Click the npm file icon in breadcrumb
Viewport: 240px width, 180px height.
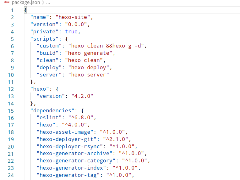coord(6,2)
